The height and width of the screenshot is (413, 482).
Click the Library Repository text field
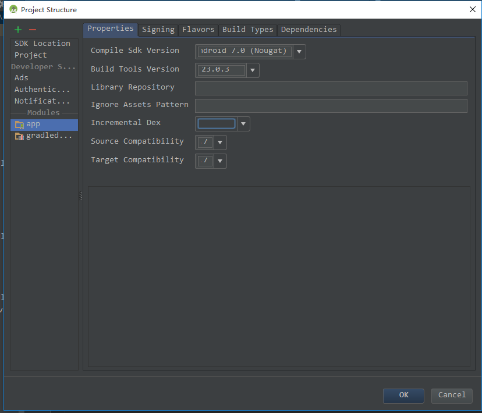pos(331,88)
